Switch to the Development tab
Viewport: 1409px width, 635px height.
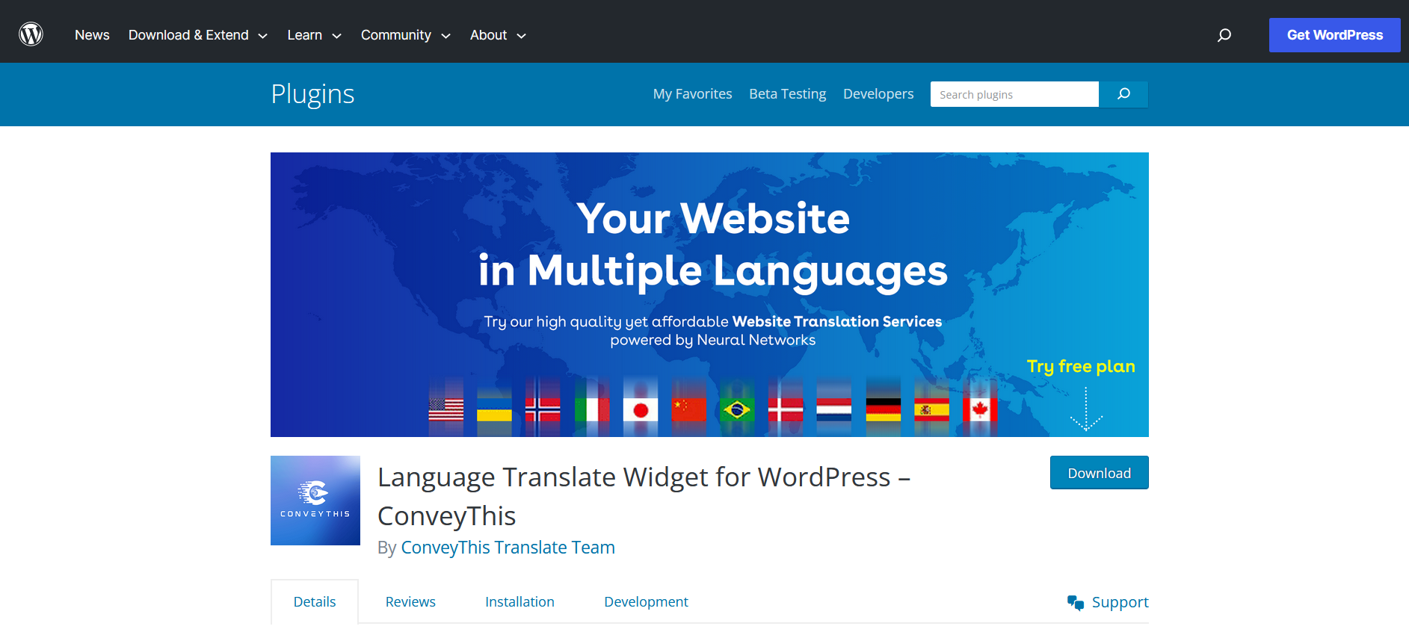point(646,601)
